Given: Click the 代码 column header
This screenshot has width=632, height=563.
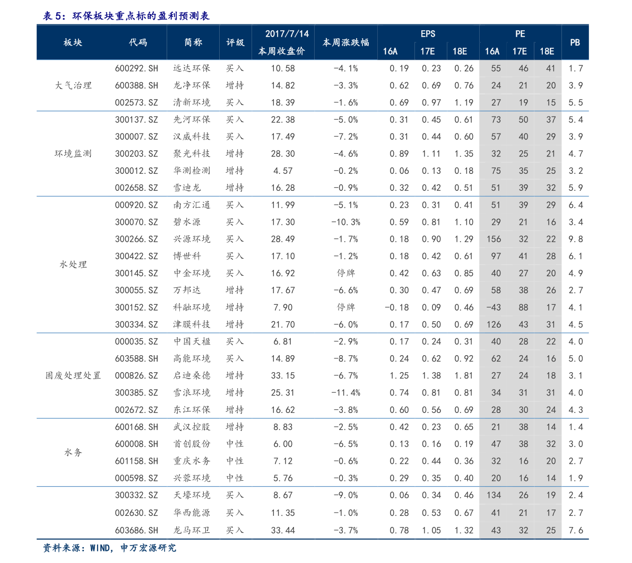Looking at the screenshot, I should [x=138, y=42].
